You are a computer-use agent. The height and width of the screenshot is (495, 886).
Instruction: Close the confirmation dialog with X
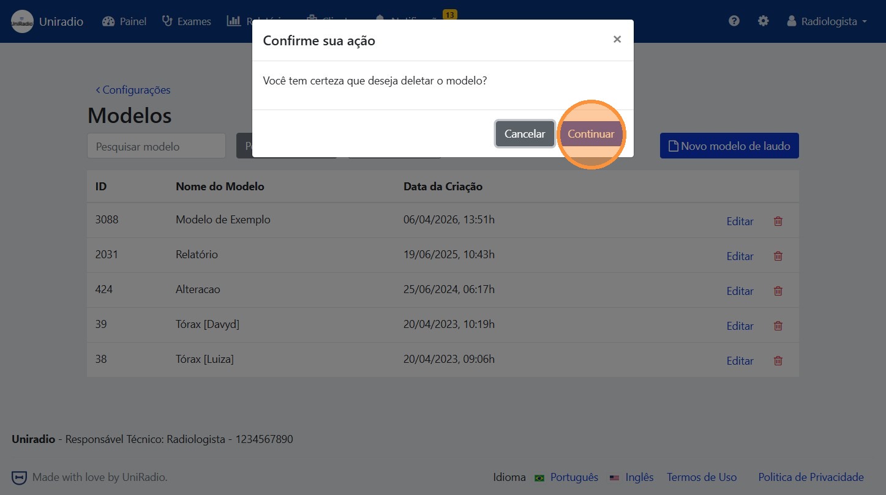pos(617,40)
